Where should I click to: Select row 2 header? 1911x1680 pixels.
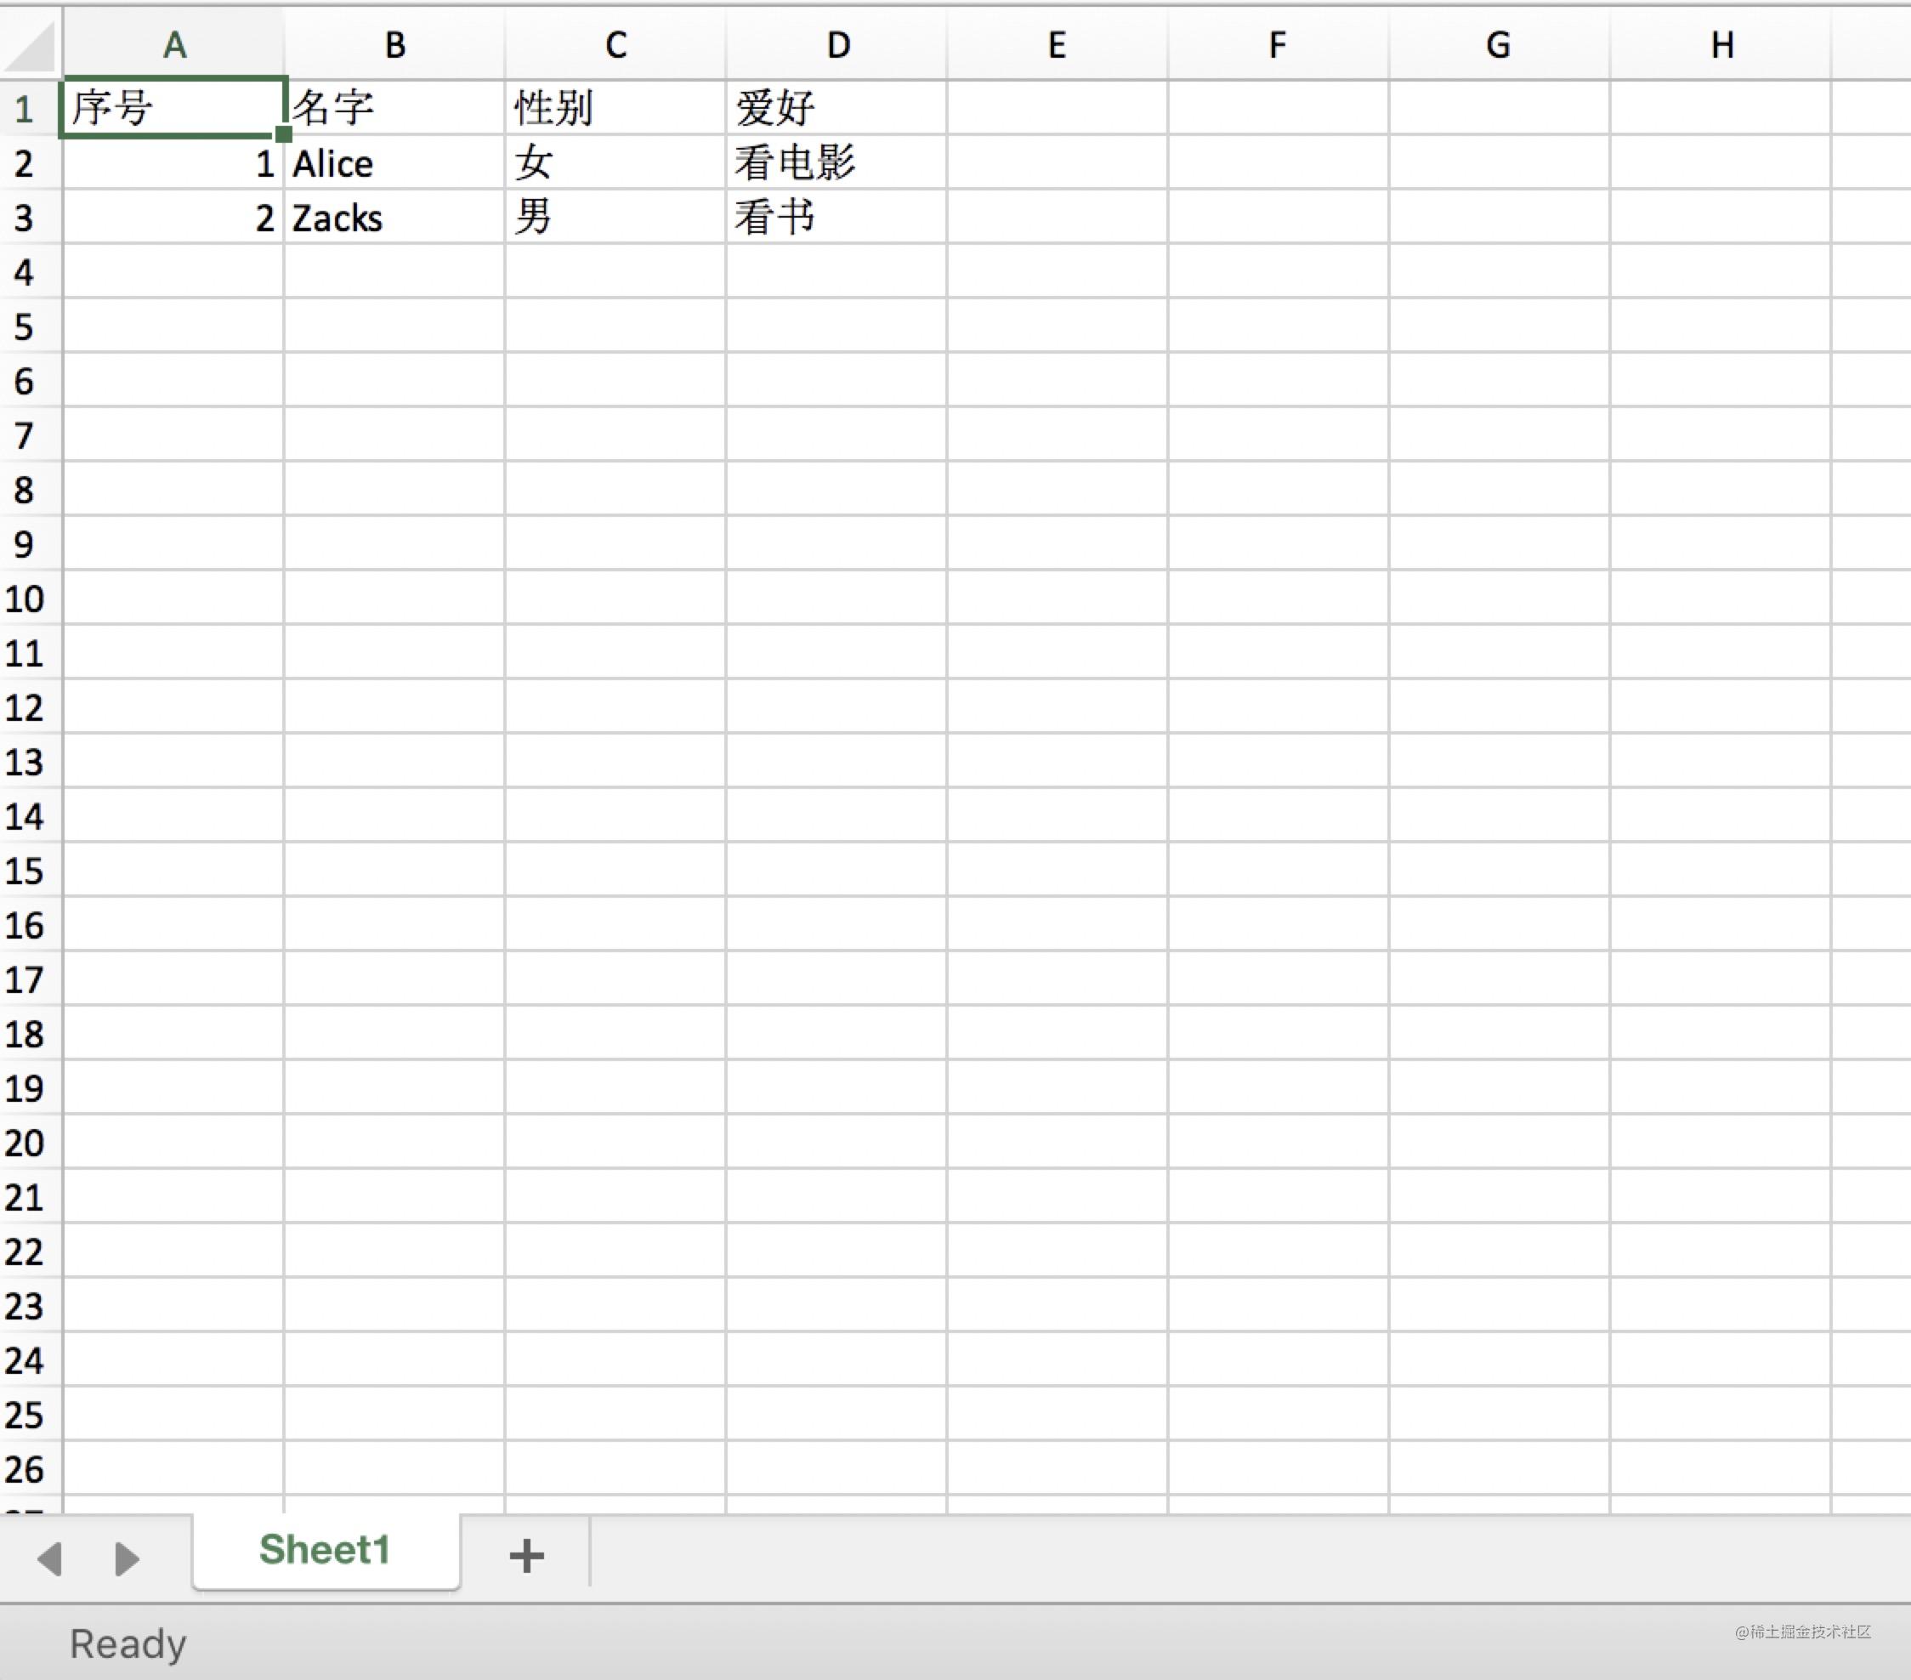[31, 162]
